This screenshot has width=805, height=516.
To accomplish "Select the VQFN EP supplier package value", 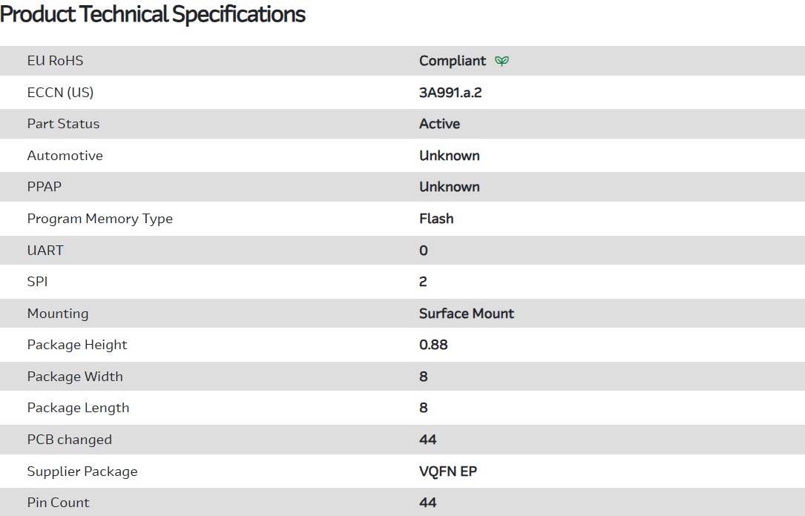I will coord(448,472).
